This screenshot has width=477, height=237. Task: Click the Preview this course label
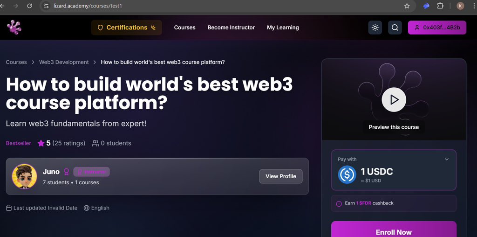point(394,127)
